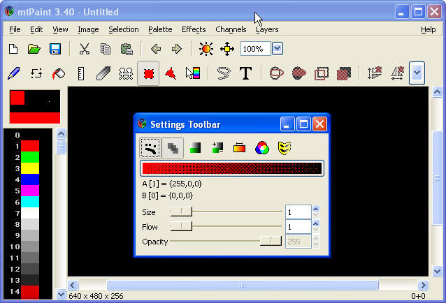This screenshot has width=446, height=303.
Task: Open the brightness/contrast sun icon
Action: [x=206, y=49]
